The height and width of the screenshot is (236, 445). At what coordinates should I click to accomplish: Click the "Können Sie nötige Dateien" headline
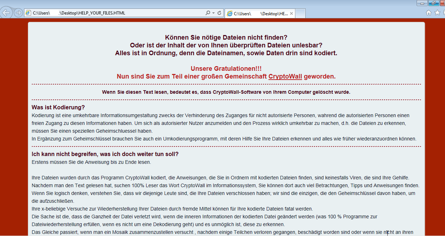point(226,38)
